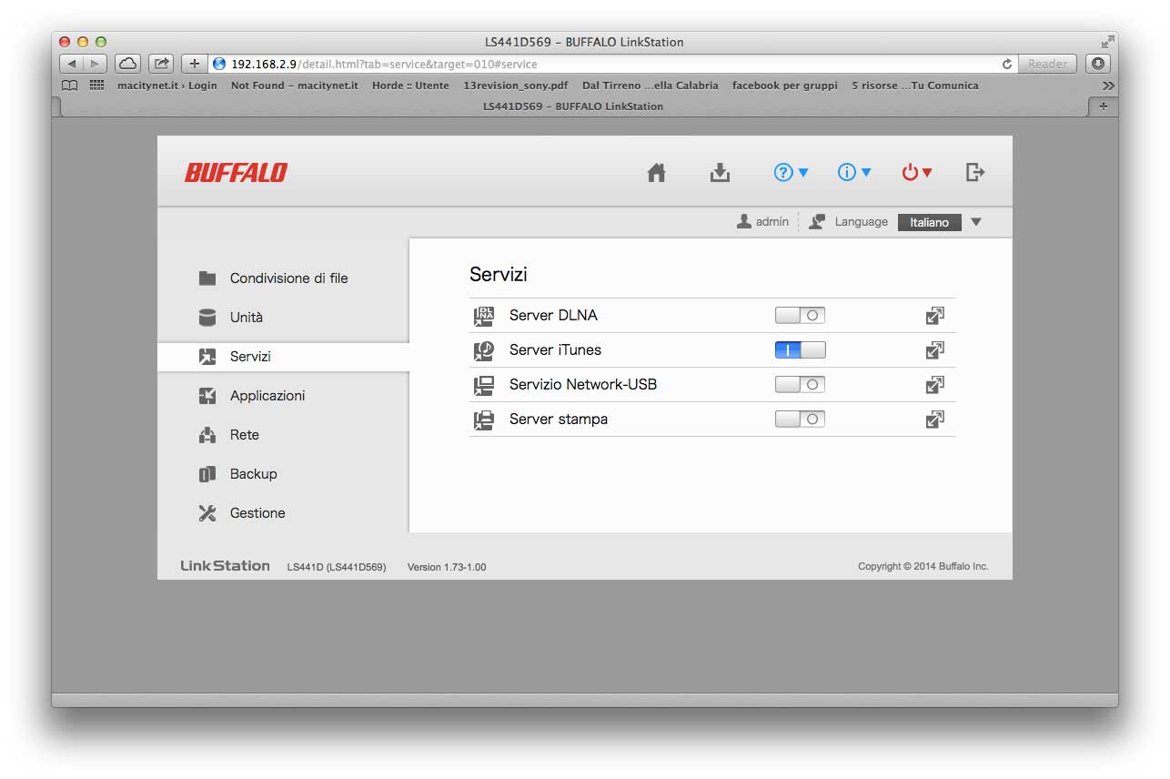Open the information menu
This screenshot has width=1170, height=779.
(854, 172)
